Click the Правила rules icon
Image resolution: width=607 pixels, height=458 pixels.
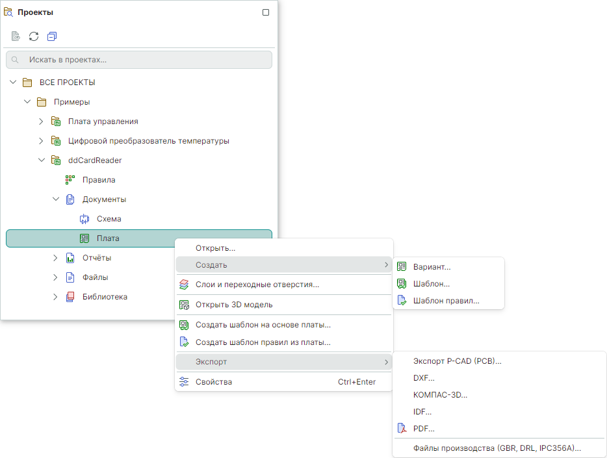pyautogui.click(x=70, y=180)
